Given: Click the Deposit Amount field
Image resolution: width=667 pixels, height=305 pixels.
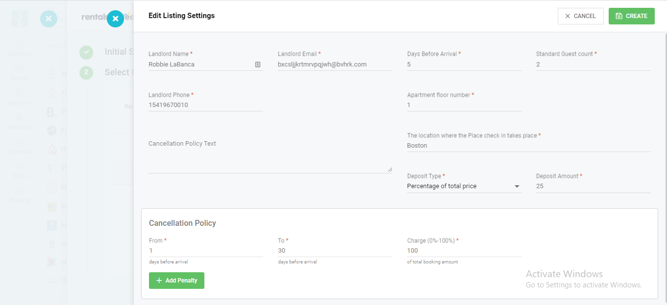Looking at the screenshot, I should pyautogui.click(x=593, y=186).
